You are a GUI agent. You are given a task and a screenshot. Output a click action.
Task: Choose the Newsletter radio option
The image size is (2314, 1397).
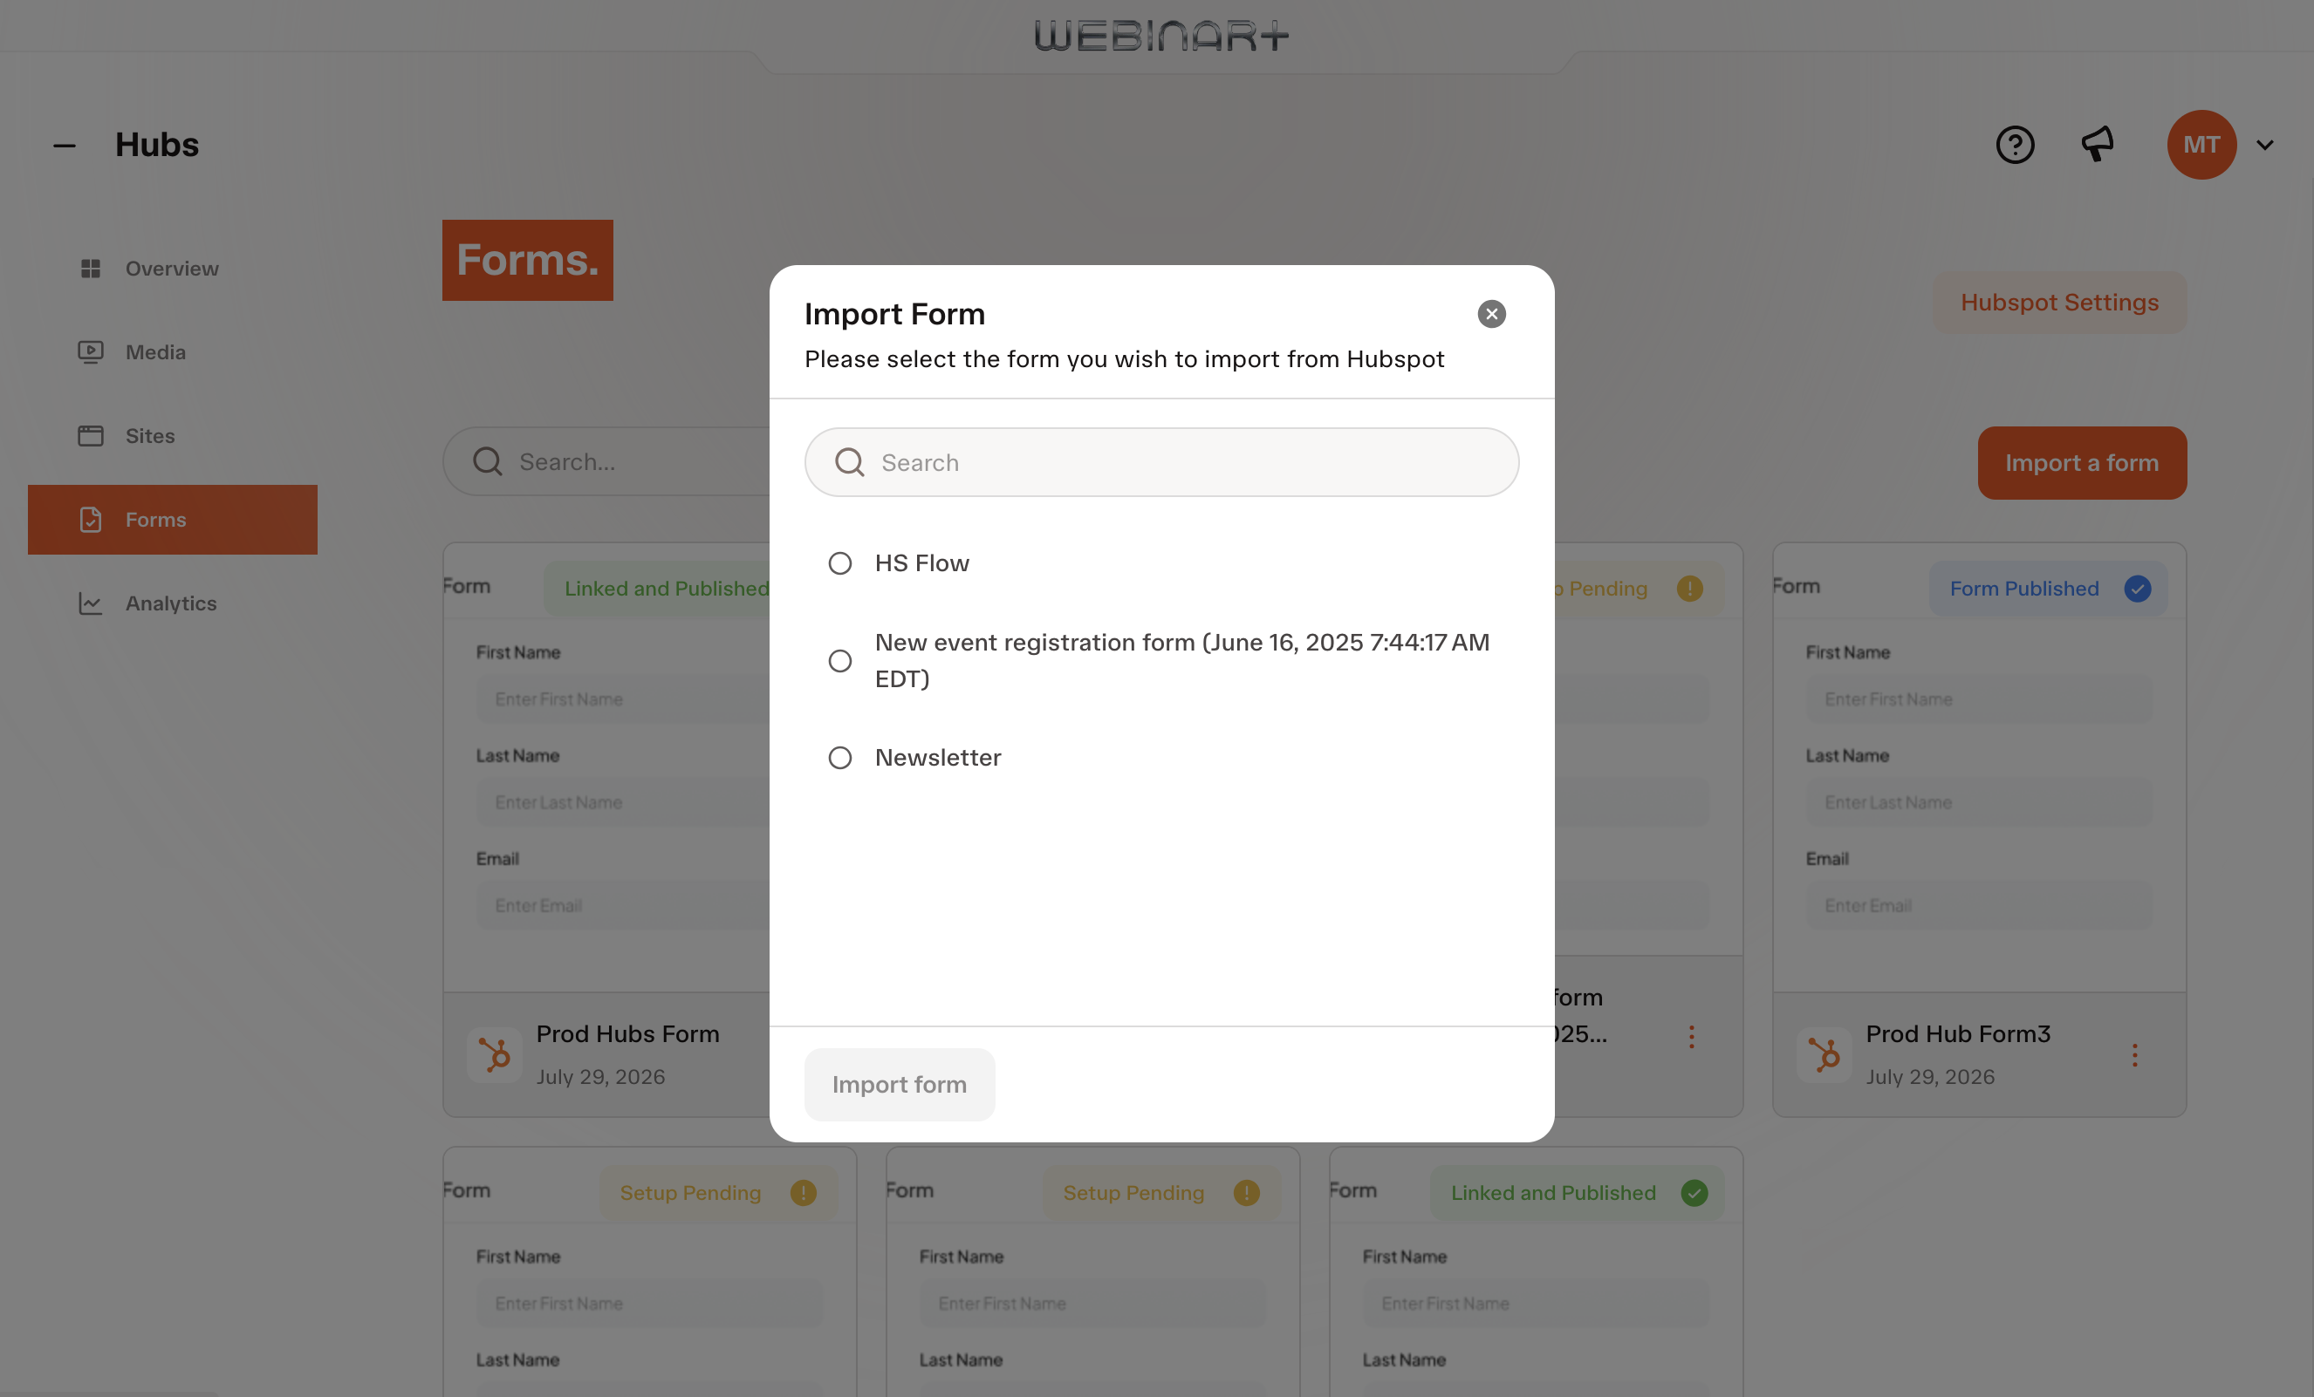coord(839,758)
